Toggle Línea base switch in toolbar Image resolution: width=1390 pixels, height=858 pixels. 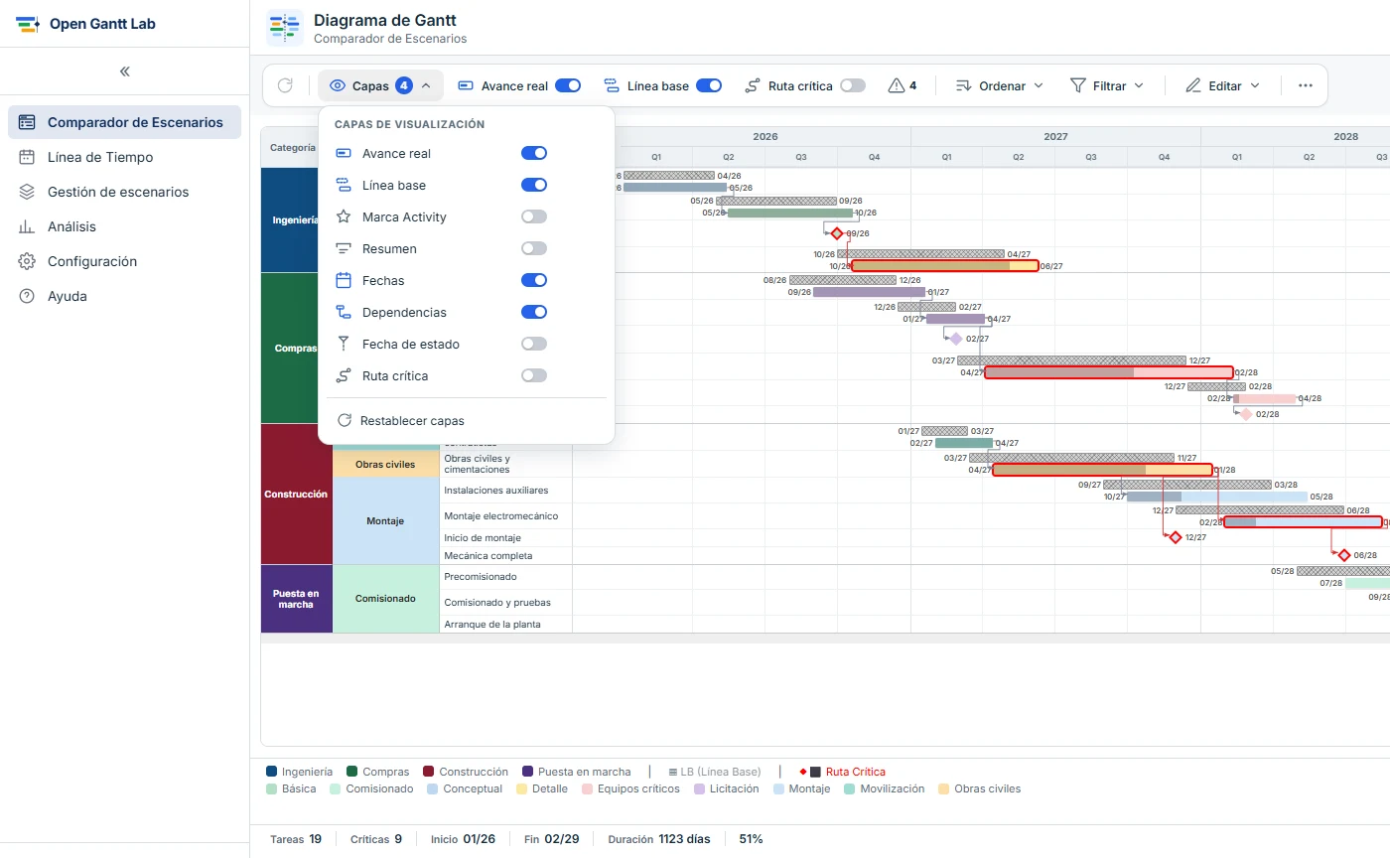709,85
